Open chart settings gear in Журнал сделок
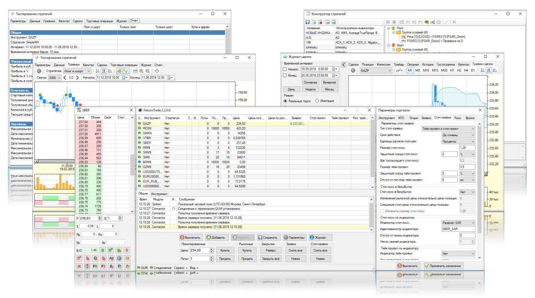This screenshot has height=298, width=535. (x=353, y=71)
